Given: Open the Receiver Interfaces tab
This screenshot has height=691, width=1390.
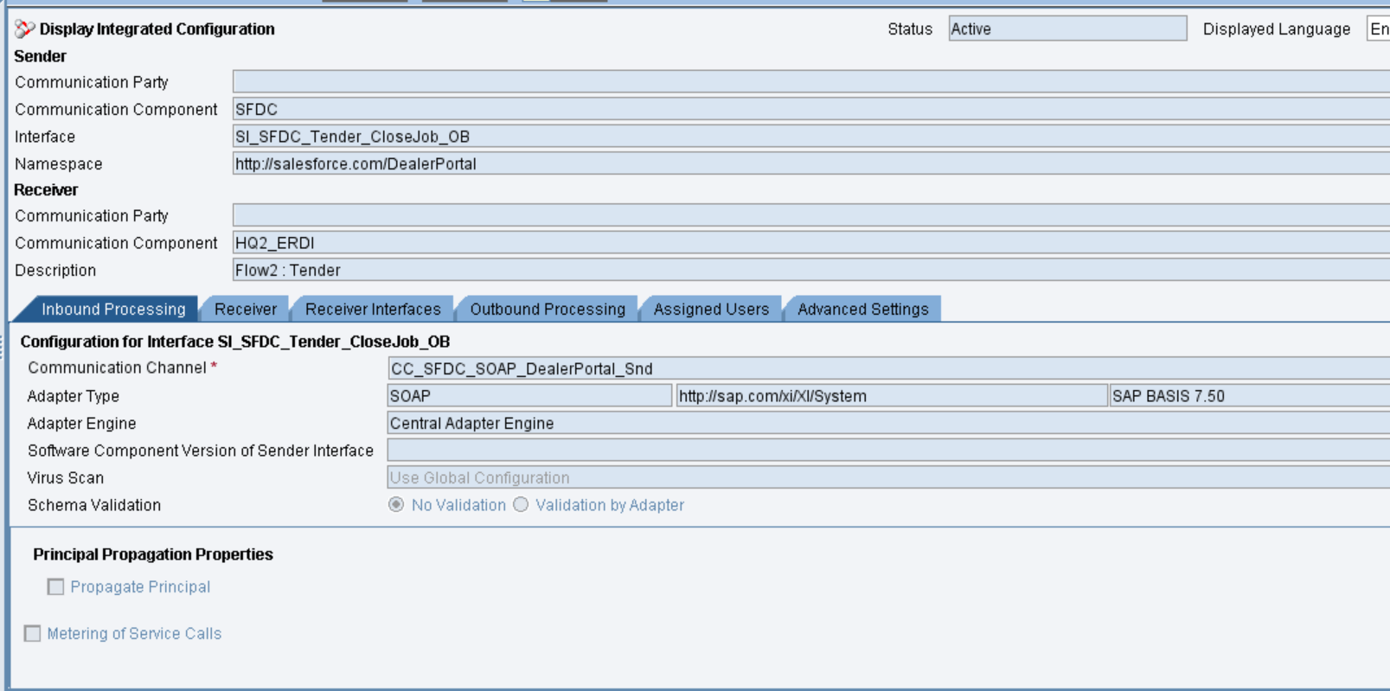Looking at the screenshot, I should click(373, 310).
